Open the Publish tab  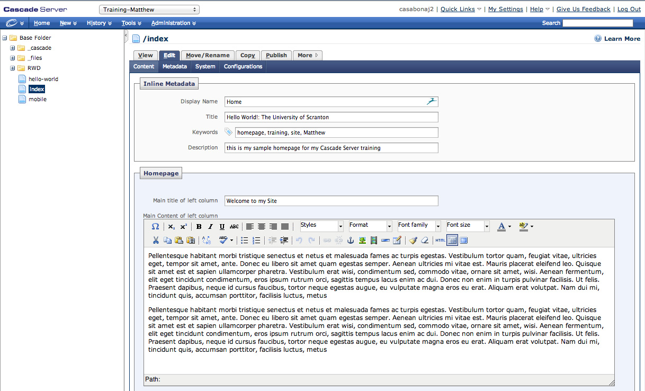(x=276, y=55)
